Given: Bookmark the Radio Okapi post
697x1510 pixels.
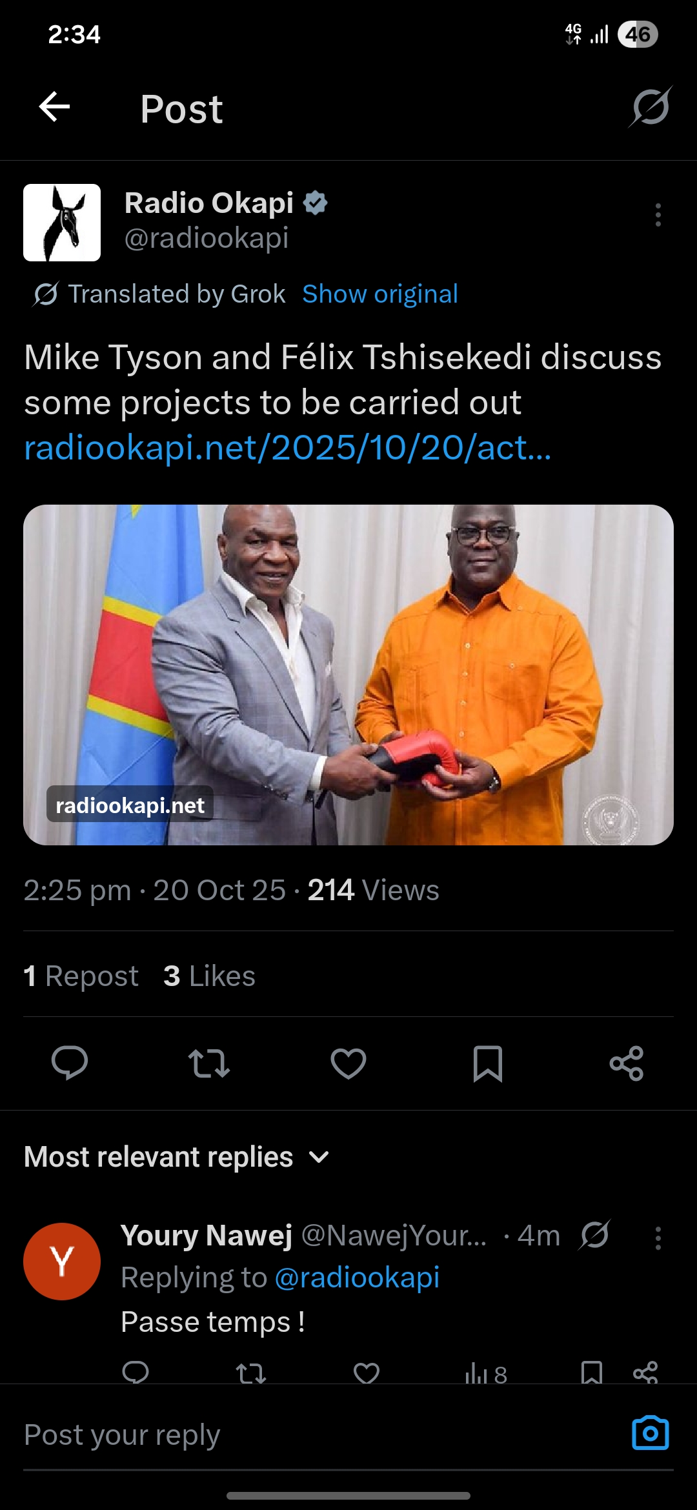Looking at the screenshot, I should [x=488, y=1063].
